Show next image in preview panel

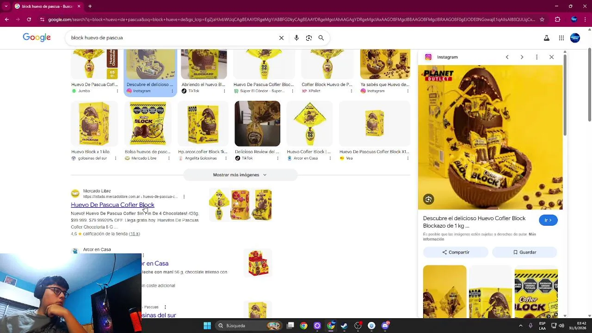pos(522,57)
